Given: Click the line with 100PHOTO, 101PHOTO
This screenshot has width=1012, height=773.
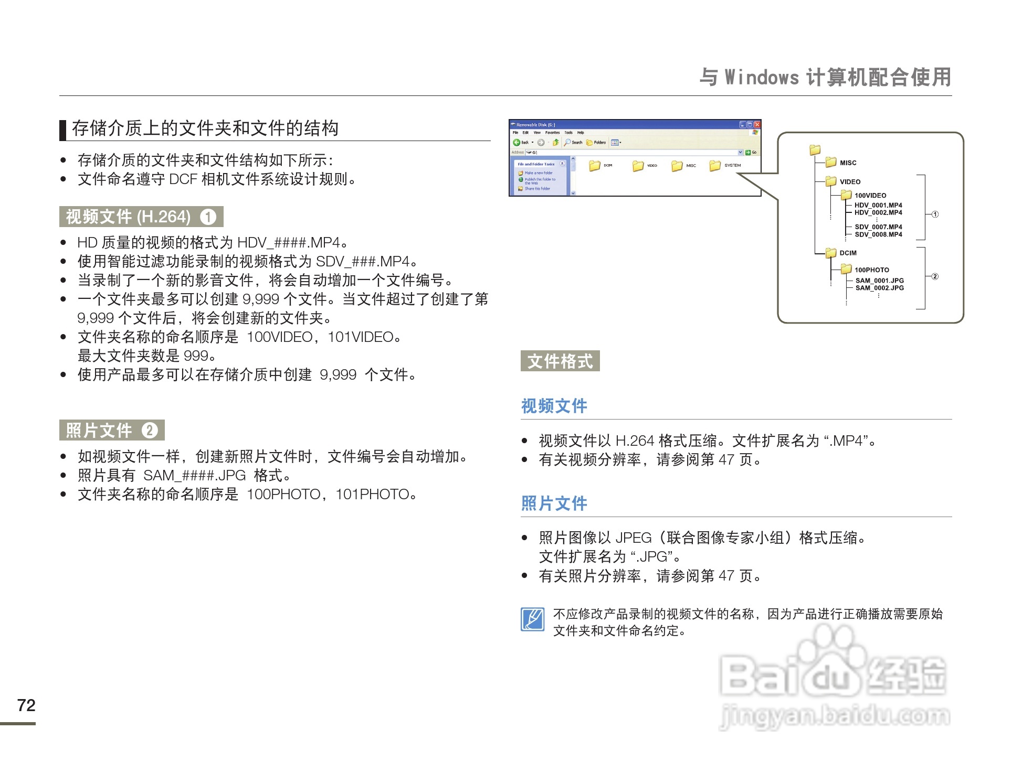Looking at the screenshot, I should [x=248, y=494].
